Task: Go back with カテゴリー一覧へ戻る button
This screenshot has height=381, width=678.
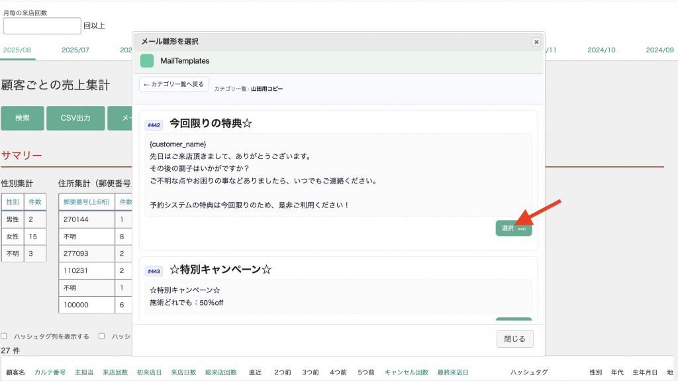Action: click(174, 85)
